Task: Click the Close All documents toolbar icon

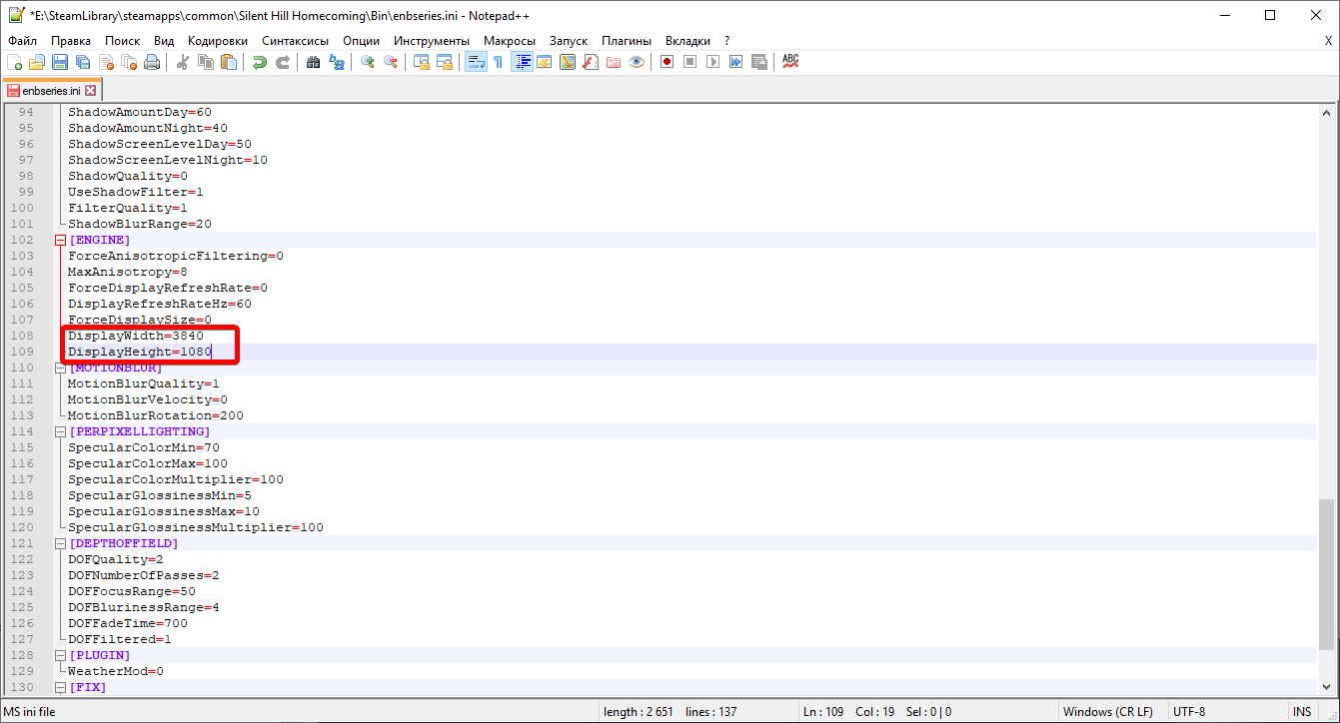Action: click(129, 62)
